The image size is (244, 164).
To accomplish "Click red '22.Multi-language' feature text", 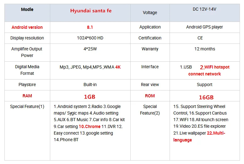I will (199, 136).
